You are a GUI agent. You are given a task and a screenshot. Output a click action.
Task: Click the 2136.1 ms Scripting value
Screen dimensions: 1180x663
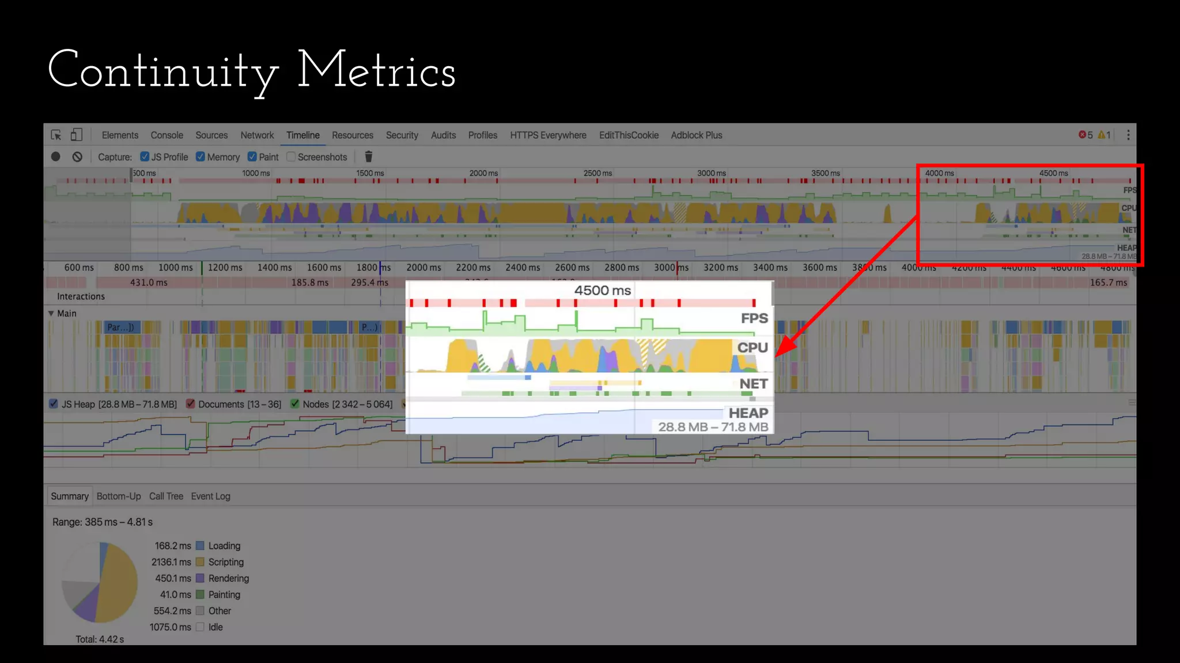coord(171,562)
